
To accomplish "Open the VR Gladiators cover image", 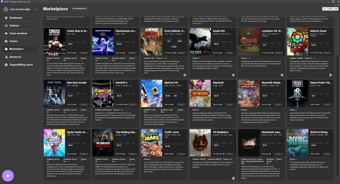I will click(x=200, y=143).
